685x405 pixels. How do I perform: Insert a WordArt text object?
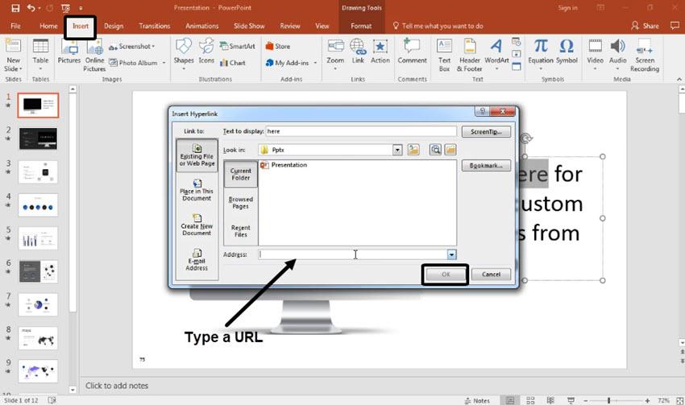pyautogui.click(x=496, y=54)
